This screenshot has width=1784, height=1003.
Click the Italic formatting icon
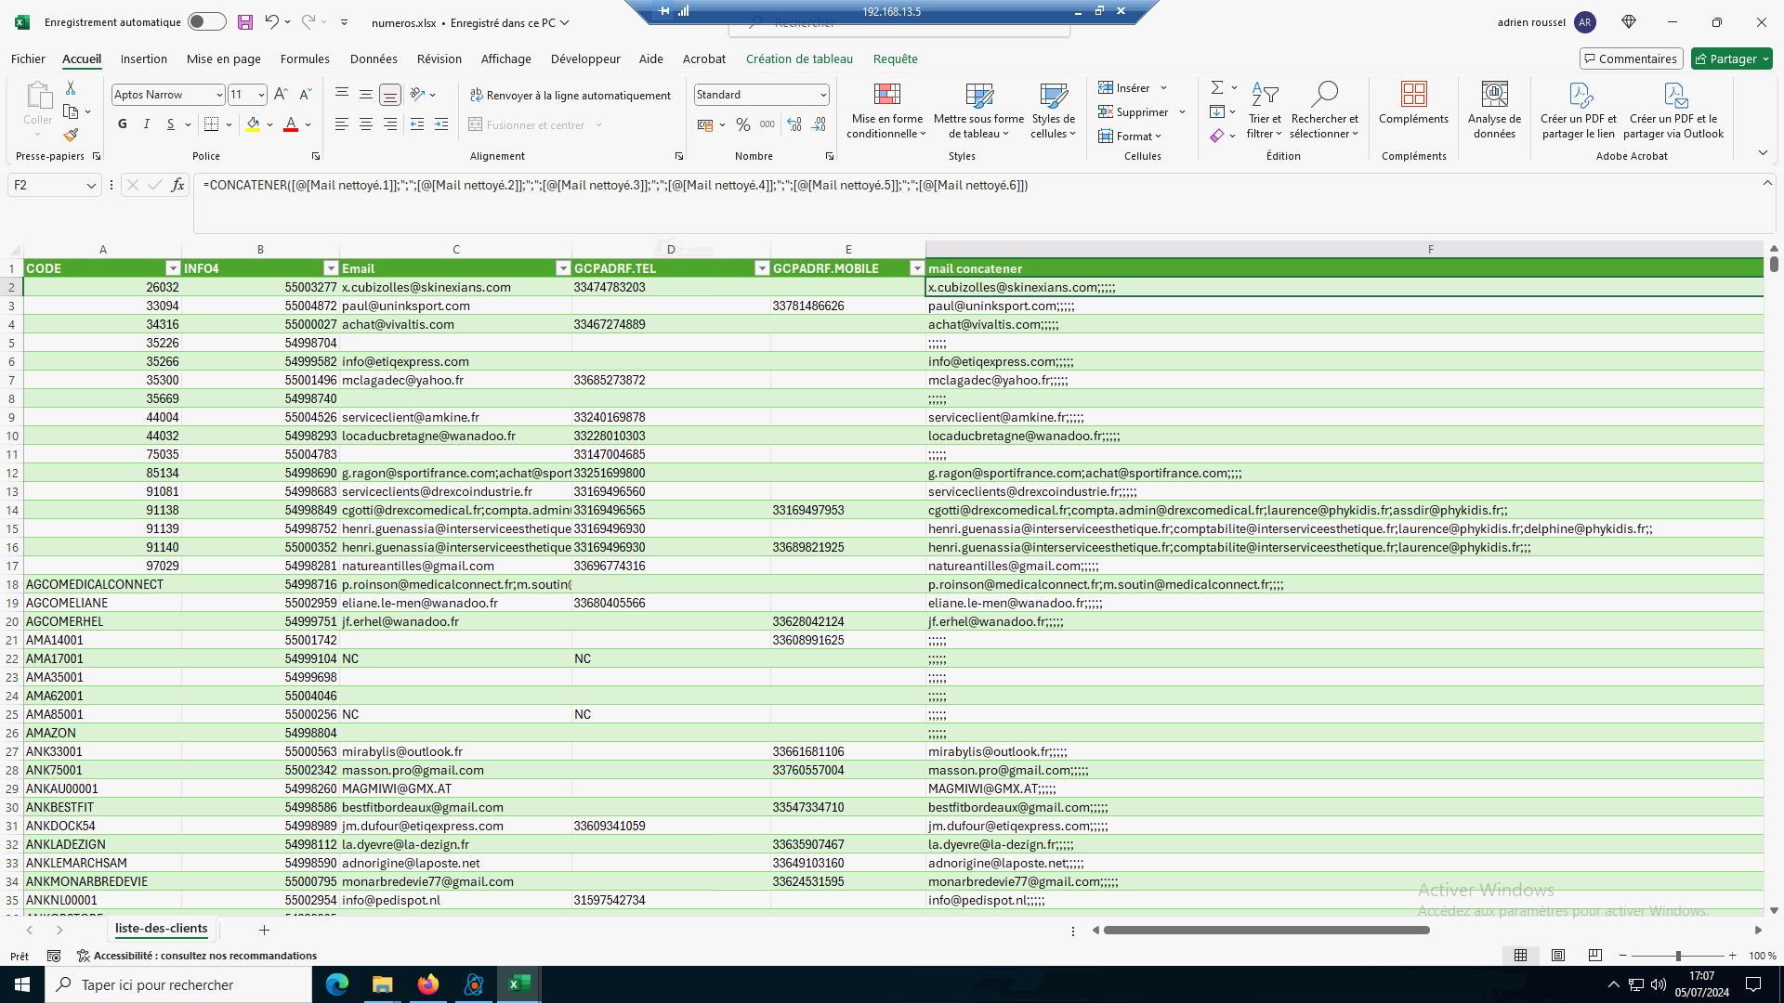146,124
